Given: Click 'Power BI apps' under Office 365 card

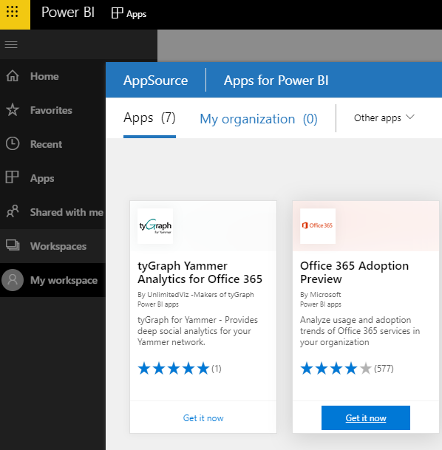Looking at the screenshot, I should 321,304.
